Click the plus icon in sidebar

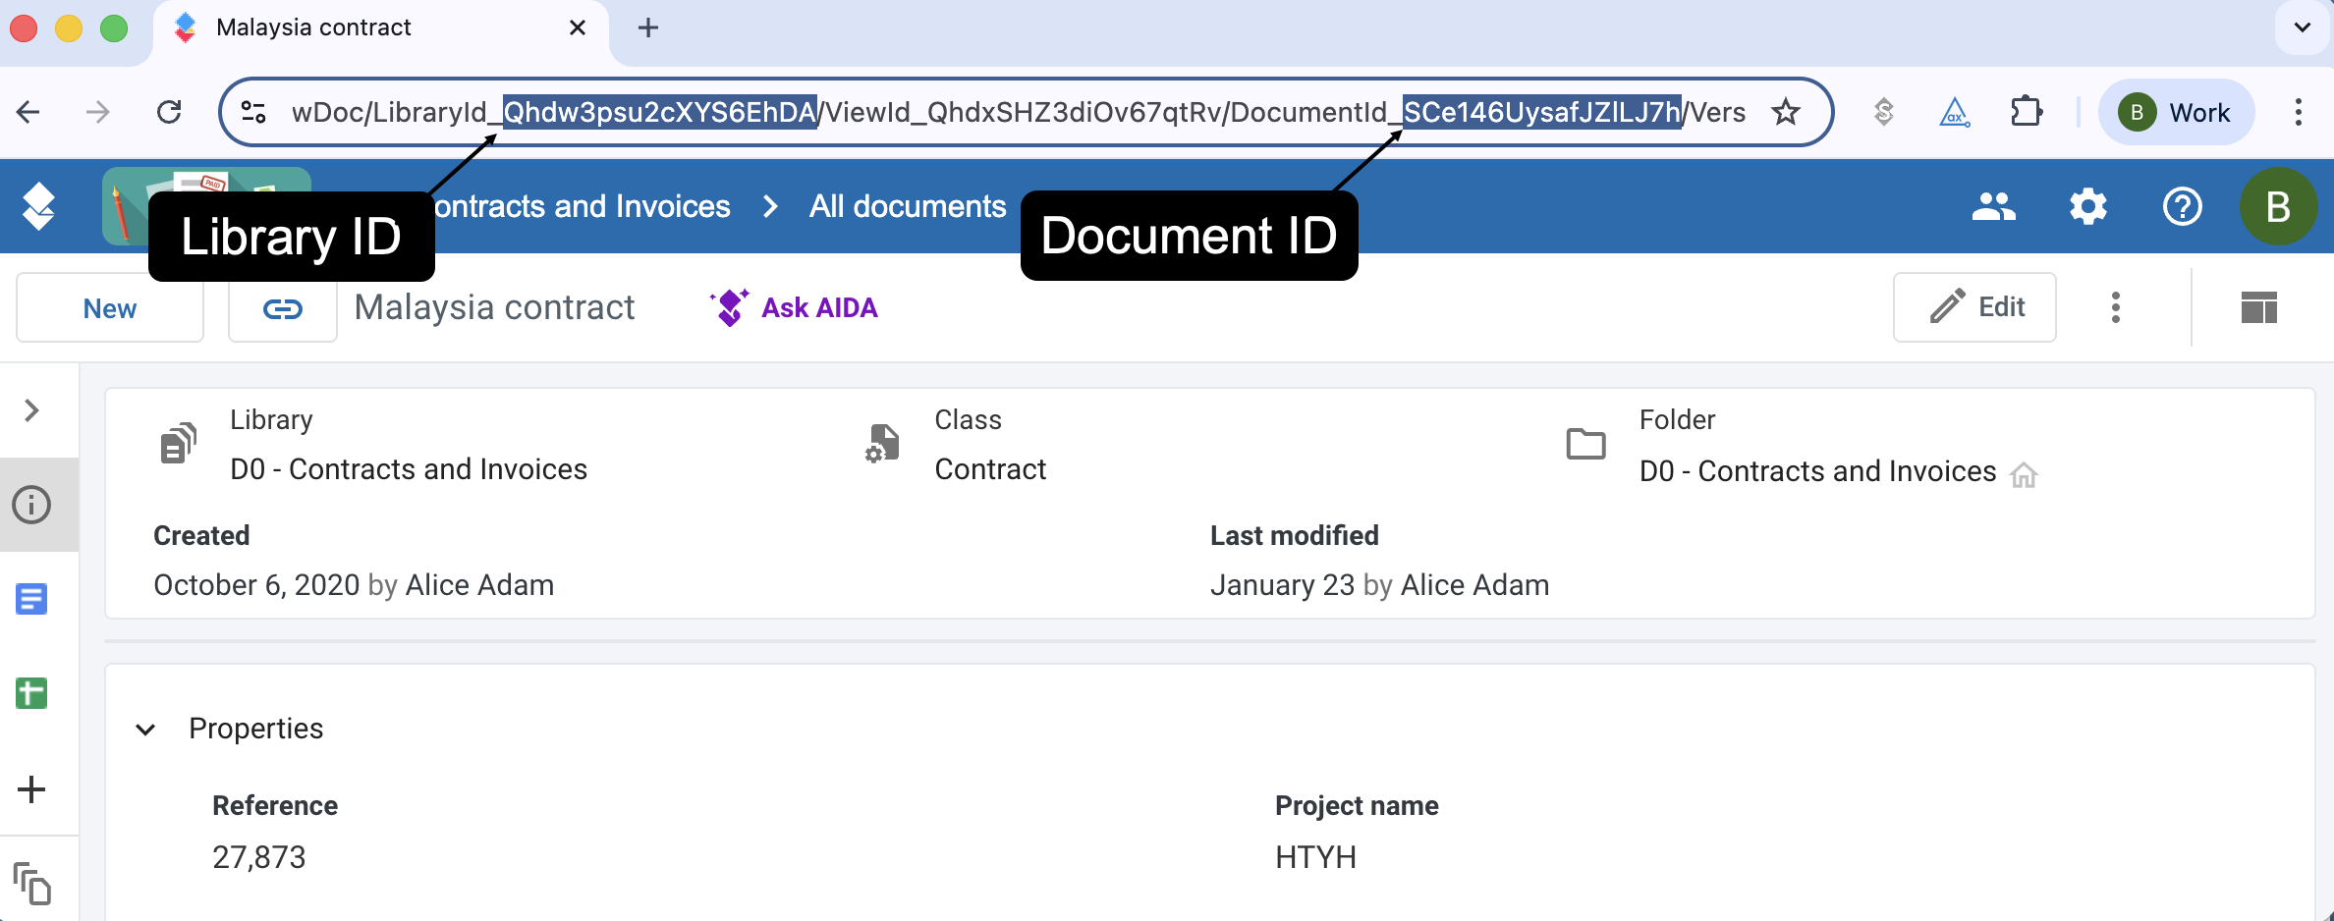(x=31, y=789)
